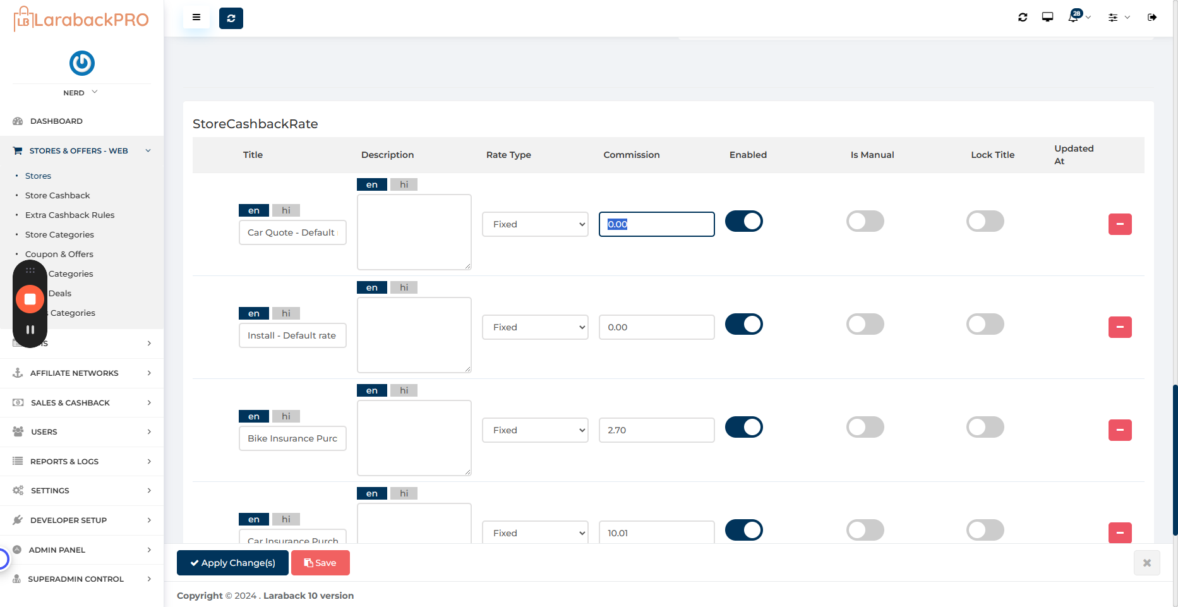The image size is (1178, 607).
Task: Click the highlighted 0.00 commission field
Action: coord(657,224)
